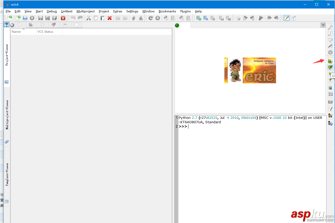Toggle the sources filter funnel in viewer toolbar
The image size is (335, 223).
[6, 24]
